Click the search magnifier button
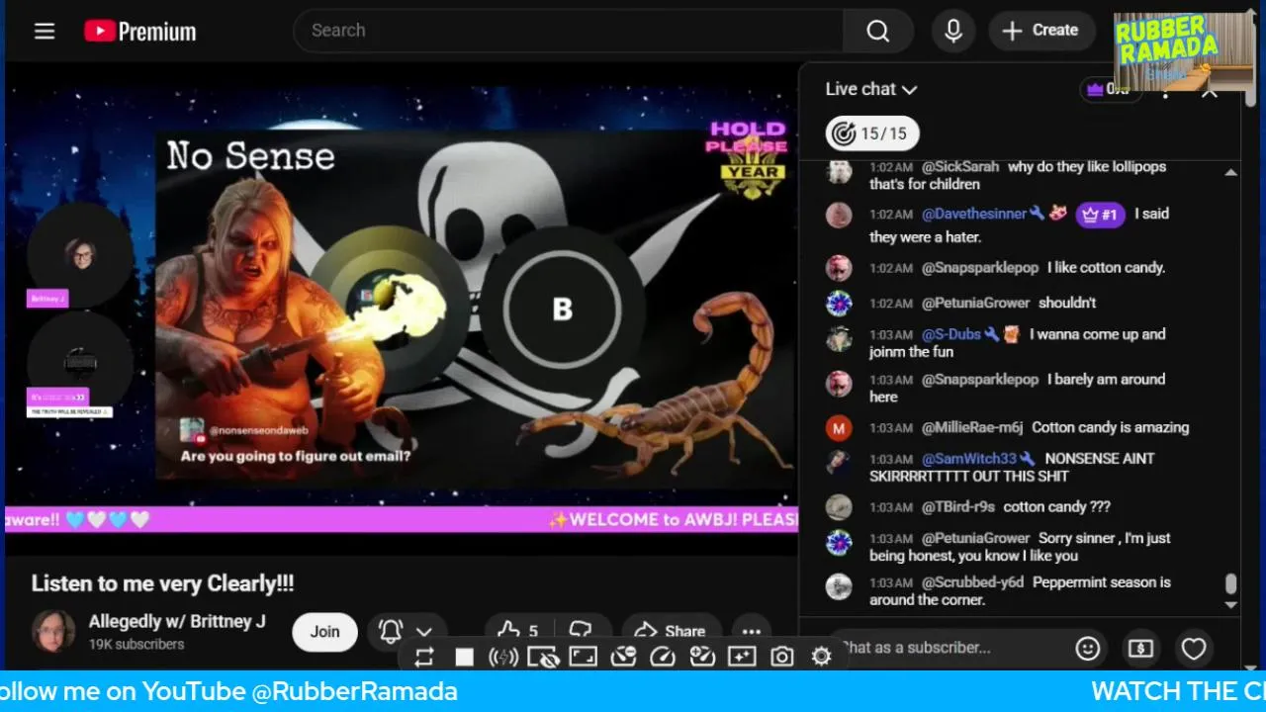This screenshot has width=1266, height=712. point(878,31)
